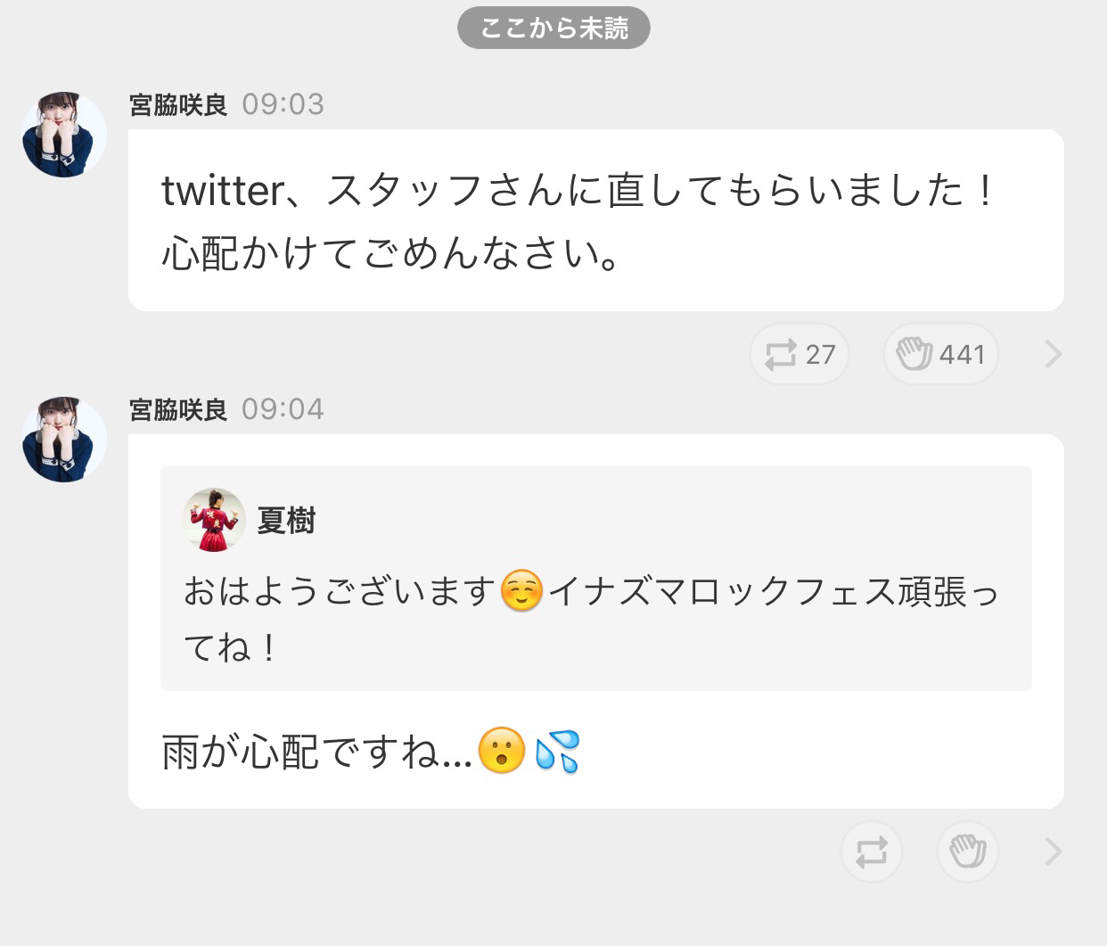This screenshot has height=946, width=1107.
Task: Tap the repost icon showing 27
Action: (x=799, y=354)
